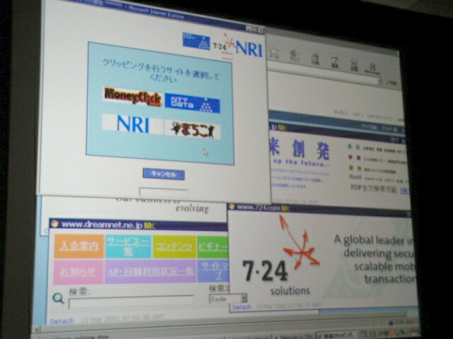The image size is (453, 339).
Task: Click Detach link under 7·24 panel
Action: coord(241,307)
